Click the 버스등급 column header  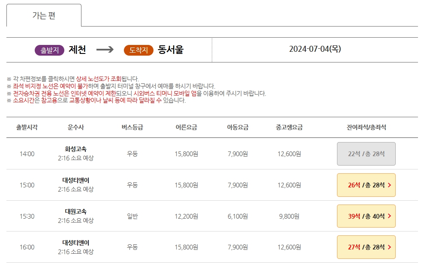tap(132, 127)
